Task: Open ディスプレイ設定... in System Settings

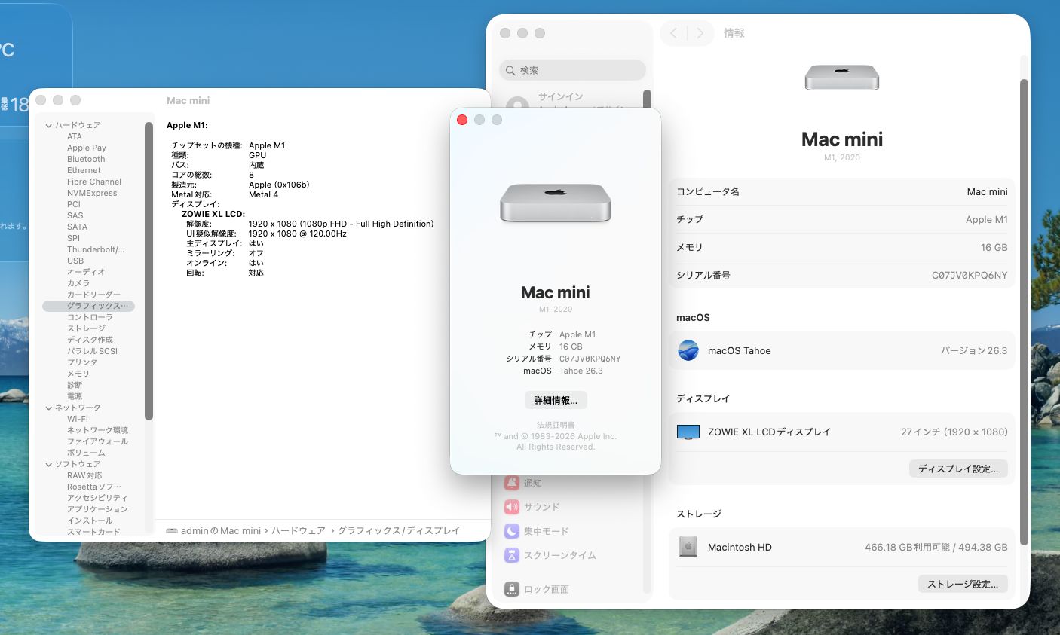Action: point(958,469)
